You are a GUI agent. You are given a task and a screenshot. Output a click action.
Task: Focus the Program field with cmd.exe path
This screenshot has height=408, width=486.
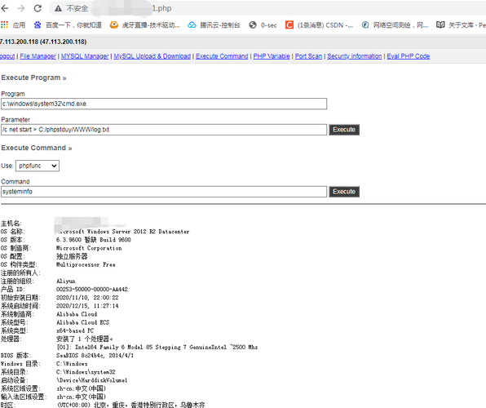(164, 104)
